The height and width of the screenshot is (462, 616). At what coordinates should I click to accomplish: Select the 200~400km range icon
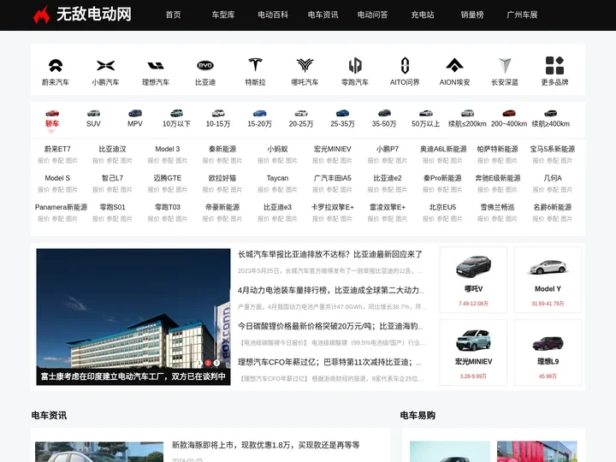tap(509, 113)
